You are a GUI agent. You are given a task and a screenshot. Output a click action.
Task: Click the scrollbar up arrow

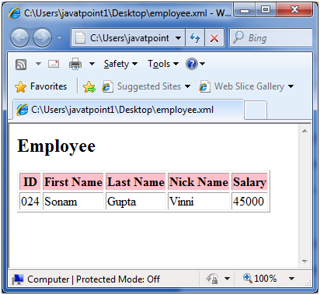click(304, 131)
